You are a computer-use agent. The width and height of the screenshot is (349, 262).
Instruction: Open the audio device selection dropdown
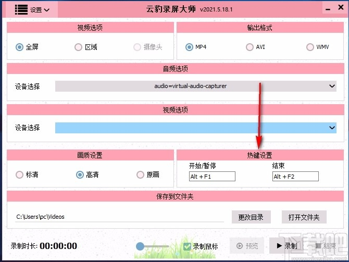(196, 86)
